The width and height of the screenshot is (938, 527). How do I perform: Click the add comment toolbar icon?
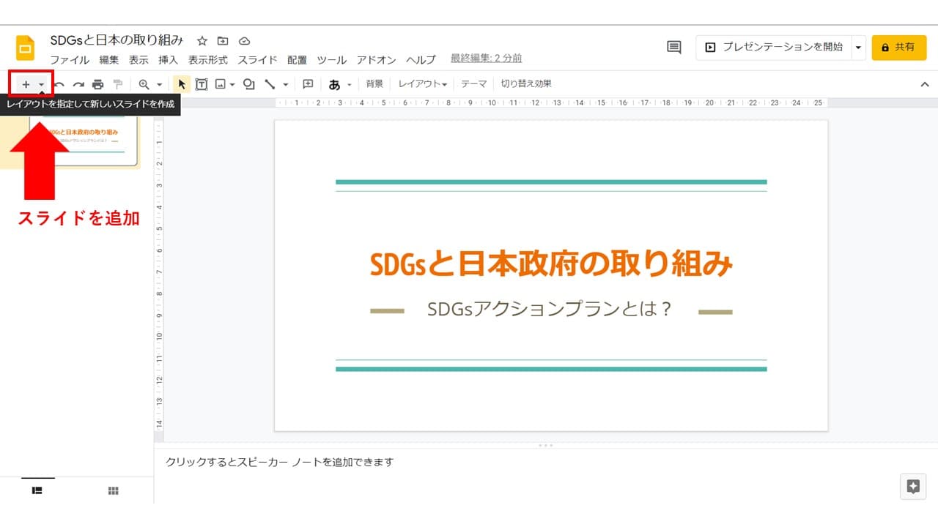(x=308, y=84)
